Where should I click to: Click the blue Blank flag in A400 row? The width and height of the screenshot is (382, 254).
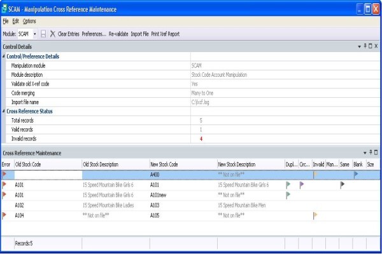[356, 174]
